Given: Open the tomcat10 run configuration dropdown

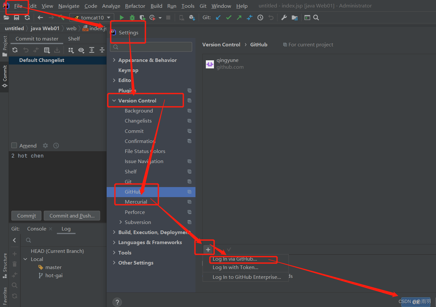Looking at the screenshot, I should 92,18.
